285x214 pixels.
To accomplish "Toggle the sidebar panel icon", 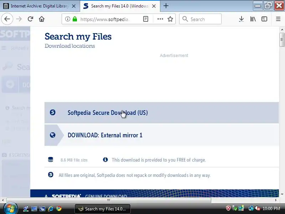I will pos(264,19).
